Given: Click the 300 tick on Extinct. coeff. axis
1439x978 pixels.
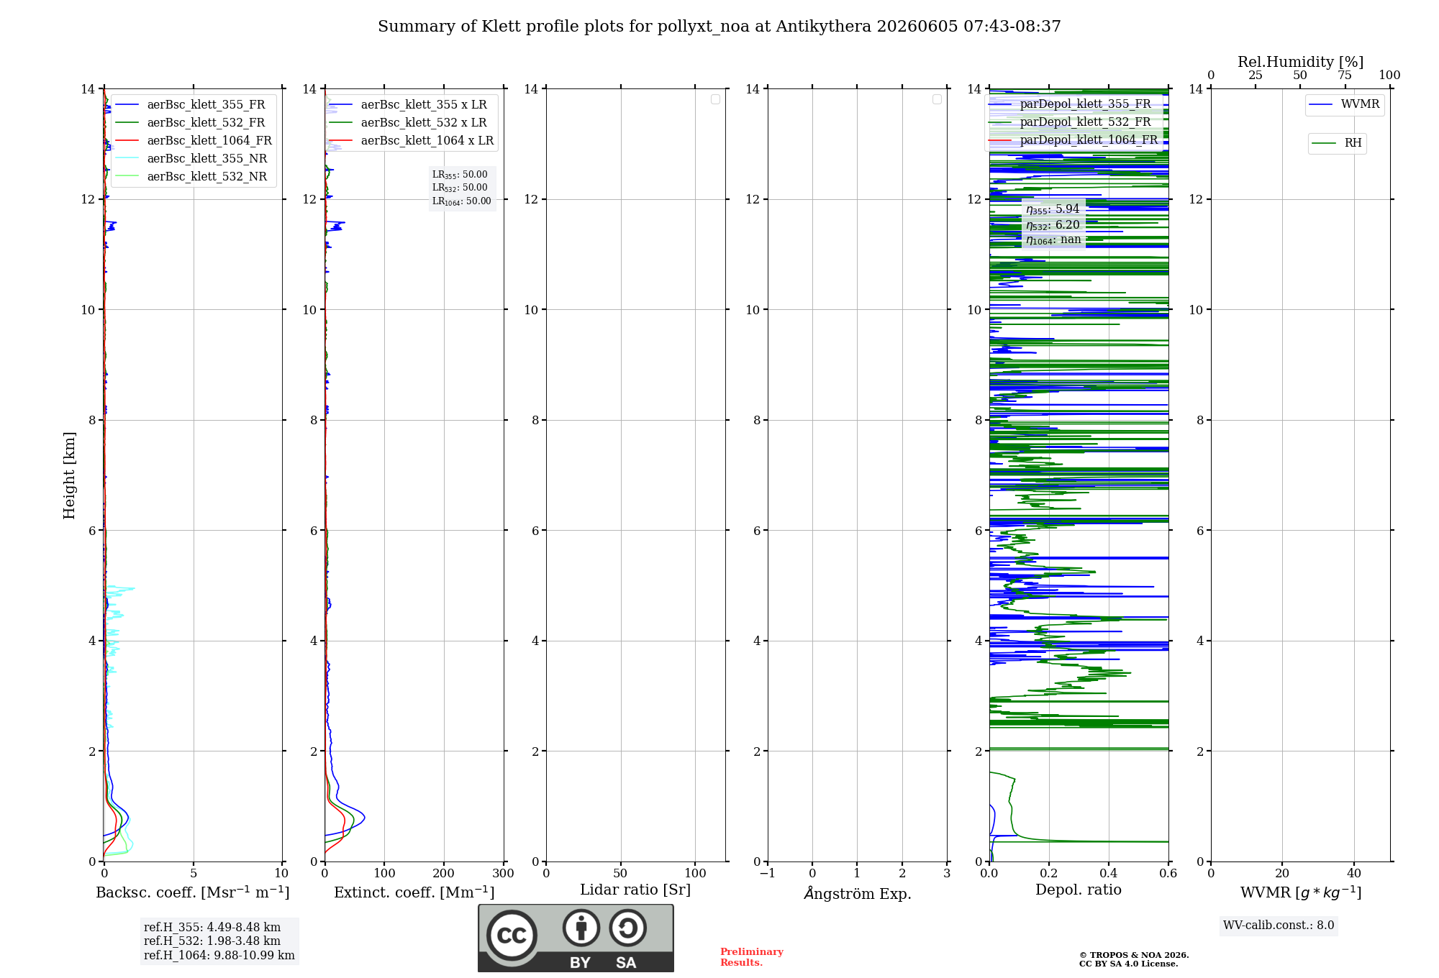Looking at the screenshot, I should [503, 873].
